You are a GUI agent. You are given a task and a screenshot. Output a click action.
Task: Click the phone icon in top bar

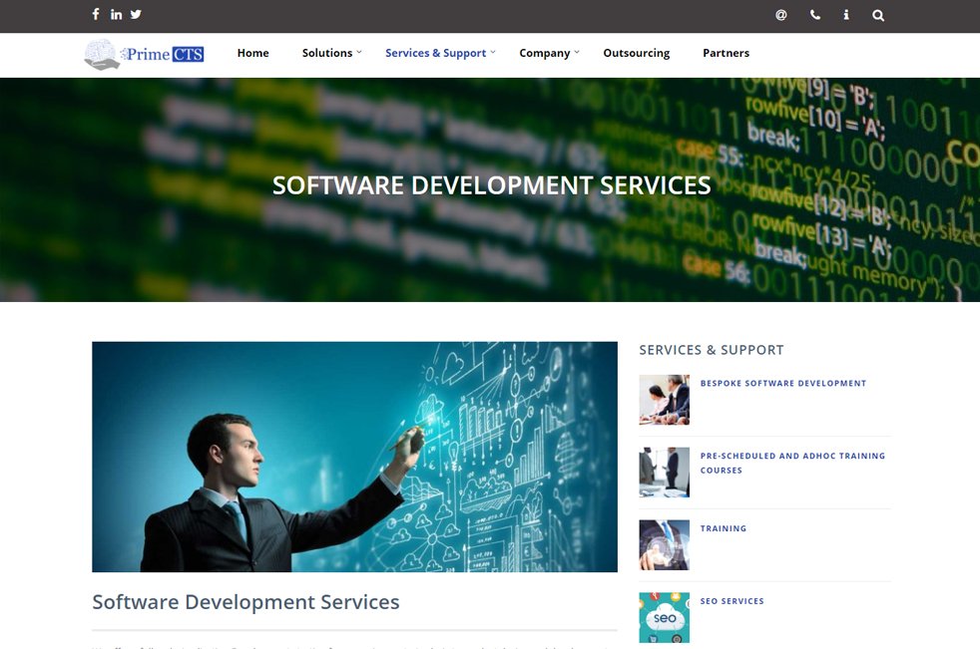click(x=814, y=15)
